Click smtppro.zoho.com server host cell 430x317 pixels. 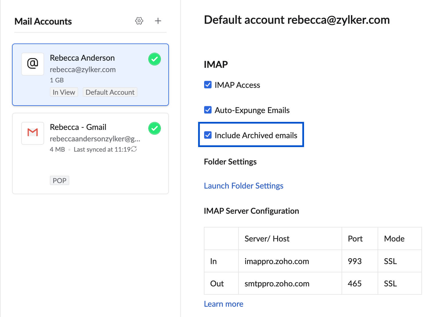(277, 284)
